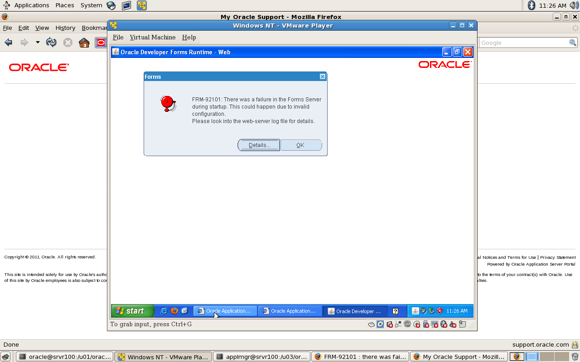Open the GNOME Applications menu
Viewport: 580px width, 362px height.
click(32, 5)
